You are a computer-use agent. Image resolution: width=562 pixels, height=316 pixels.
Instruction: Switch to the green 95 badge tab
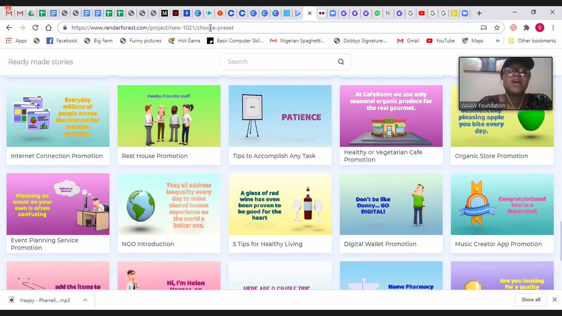pos(377,13)
